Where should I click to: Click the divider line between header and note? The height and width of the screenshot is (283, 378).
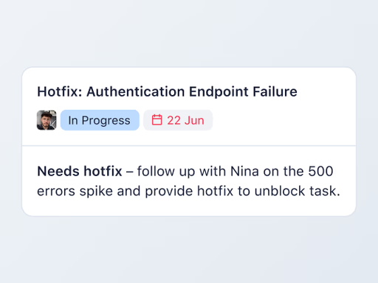[189, 145]
